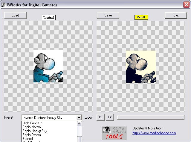Click the original cartoon image thumbnail

tap(48, 67)
